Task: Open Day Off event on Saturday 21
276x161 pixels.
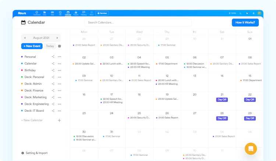Action: point(222,100)
